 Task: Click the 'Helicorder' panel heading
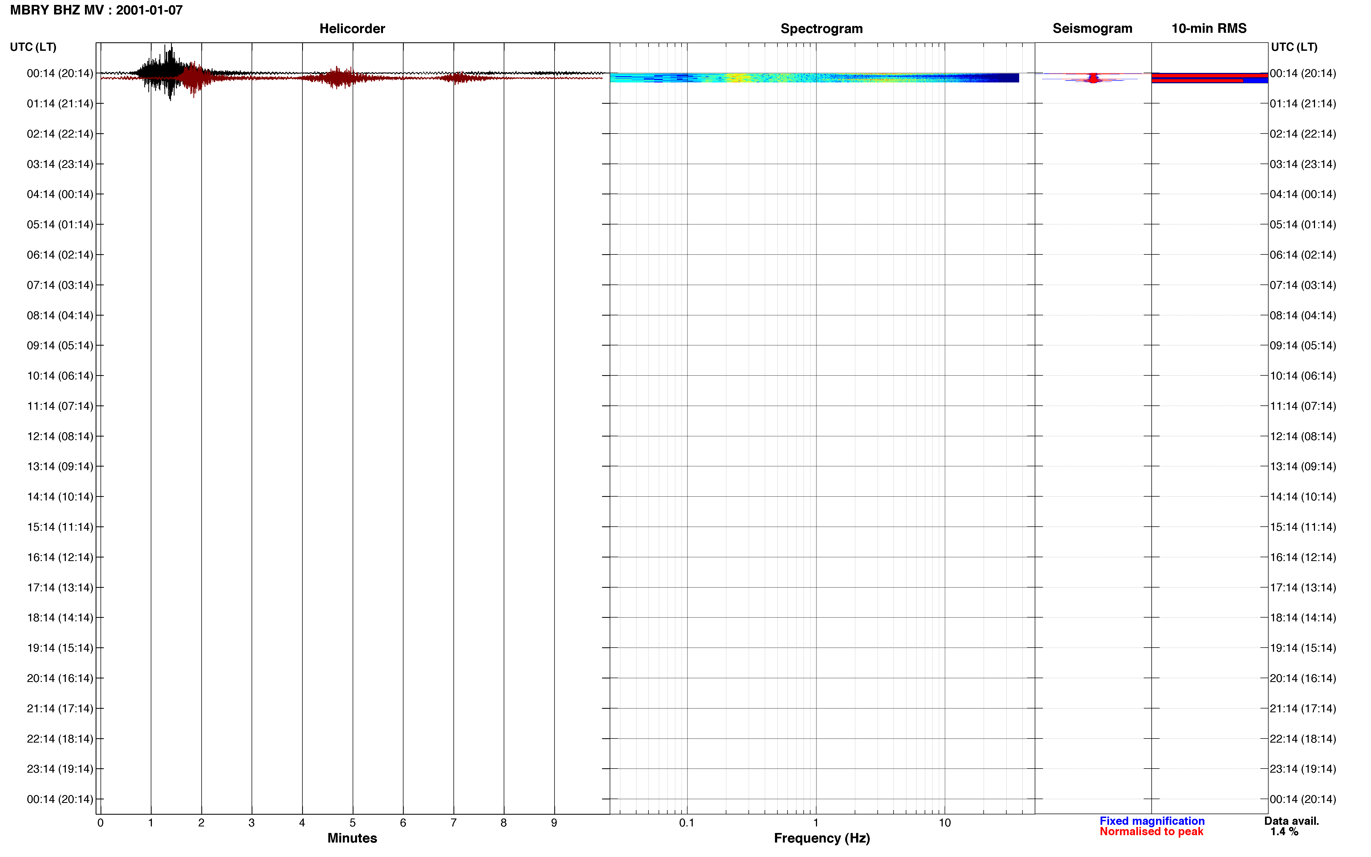352,28
